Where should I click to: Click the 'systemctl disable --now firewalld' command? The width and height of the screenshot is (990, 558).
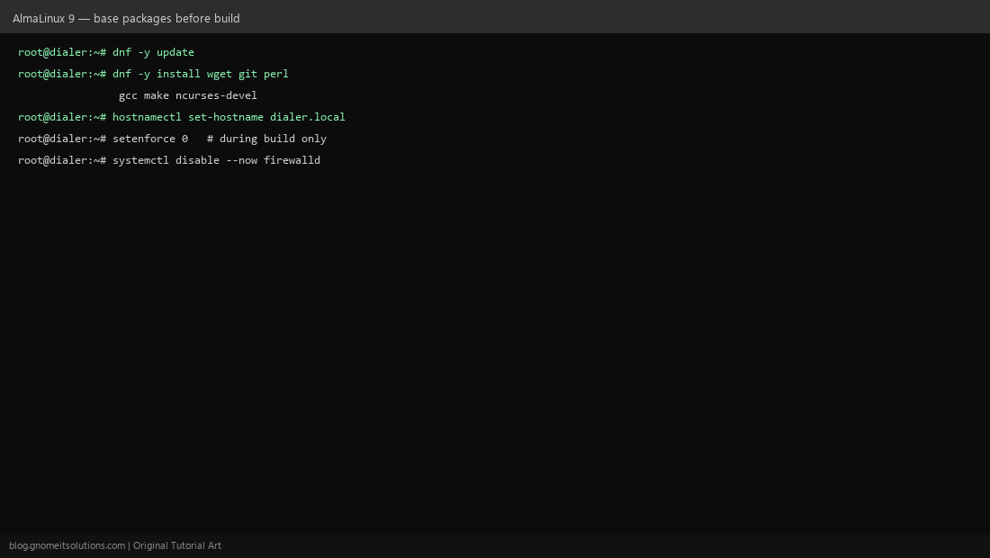point(169,160)
